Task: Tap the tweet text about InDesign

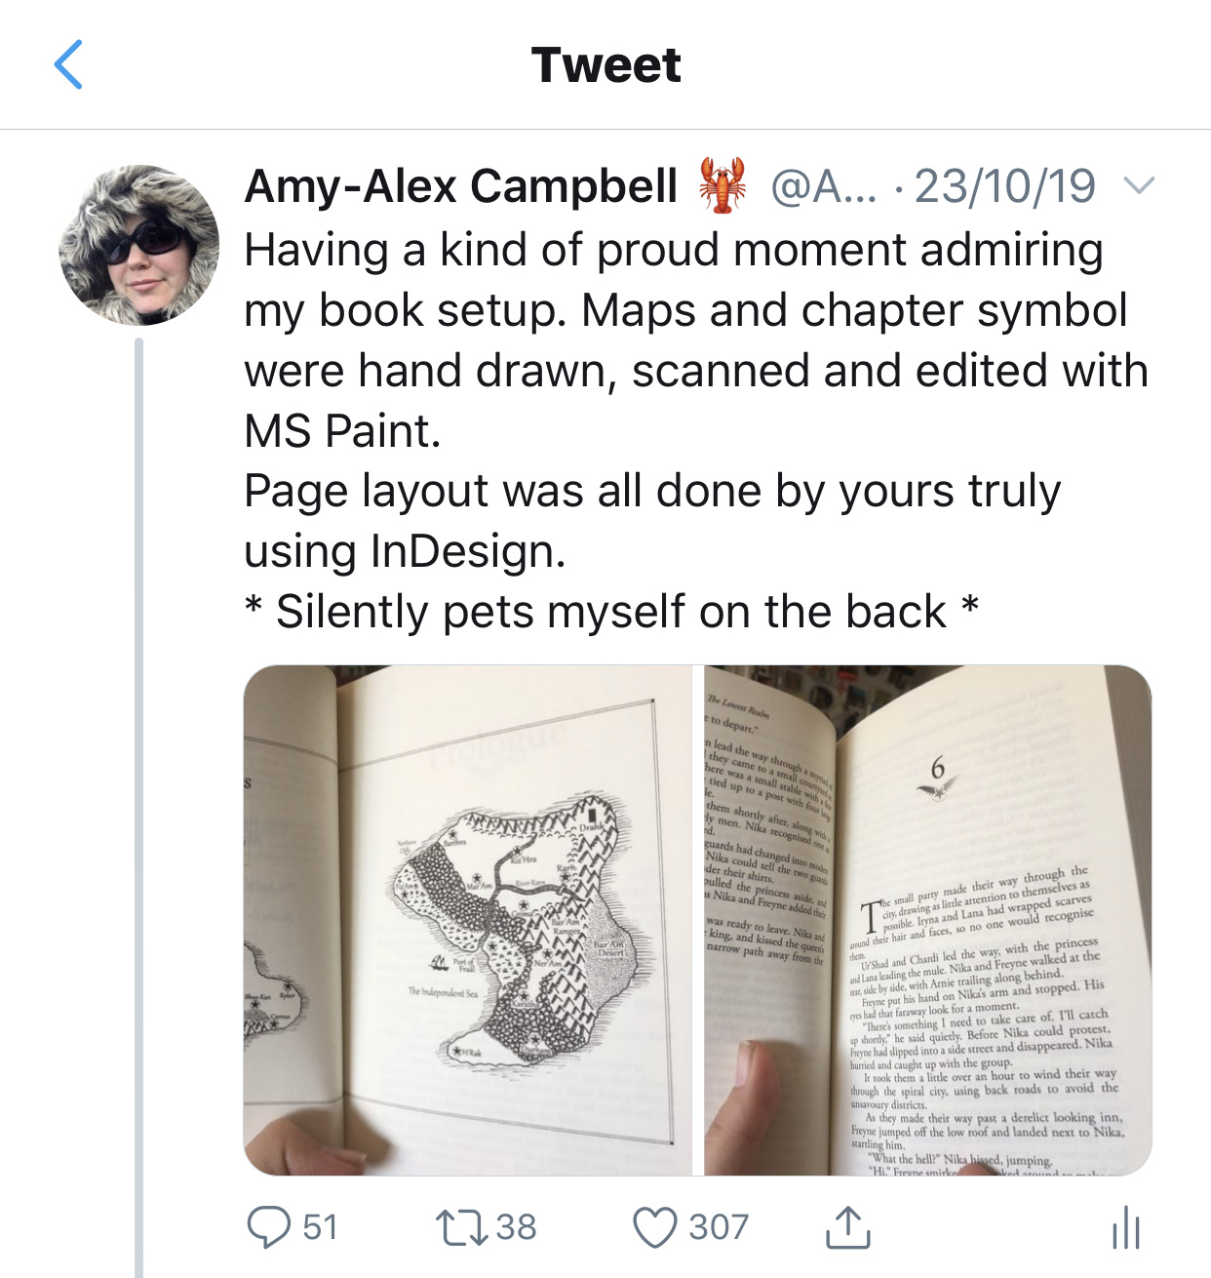Action: (x=651, y=520)
